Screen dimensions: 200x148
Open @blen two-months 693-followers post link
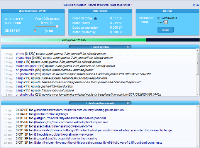(98, 143)
